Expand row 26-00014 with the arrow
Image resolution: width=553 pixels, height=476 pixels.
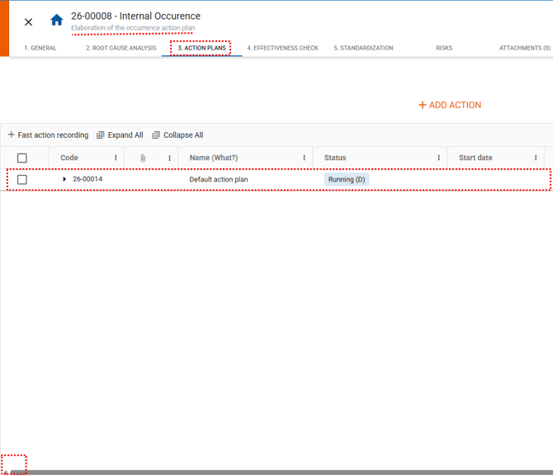[x=64, y=180]
